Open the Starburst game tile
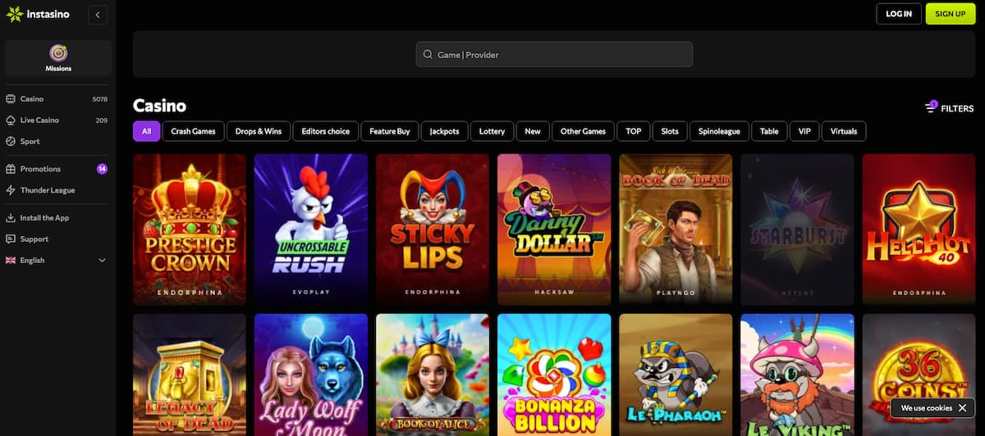 click(x=797, y=229)
